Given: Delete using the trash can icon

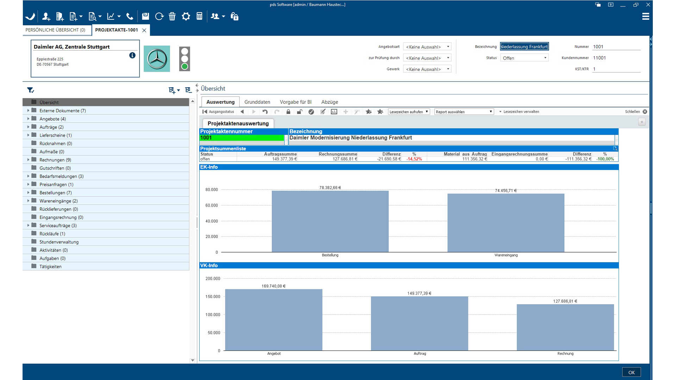Looking at the screenshot, I should click(172, 16).
